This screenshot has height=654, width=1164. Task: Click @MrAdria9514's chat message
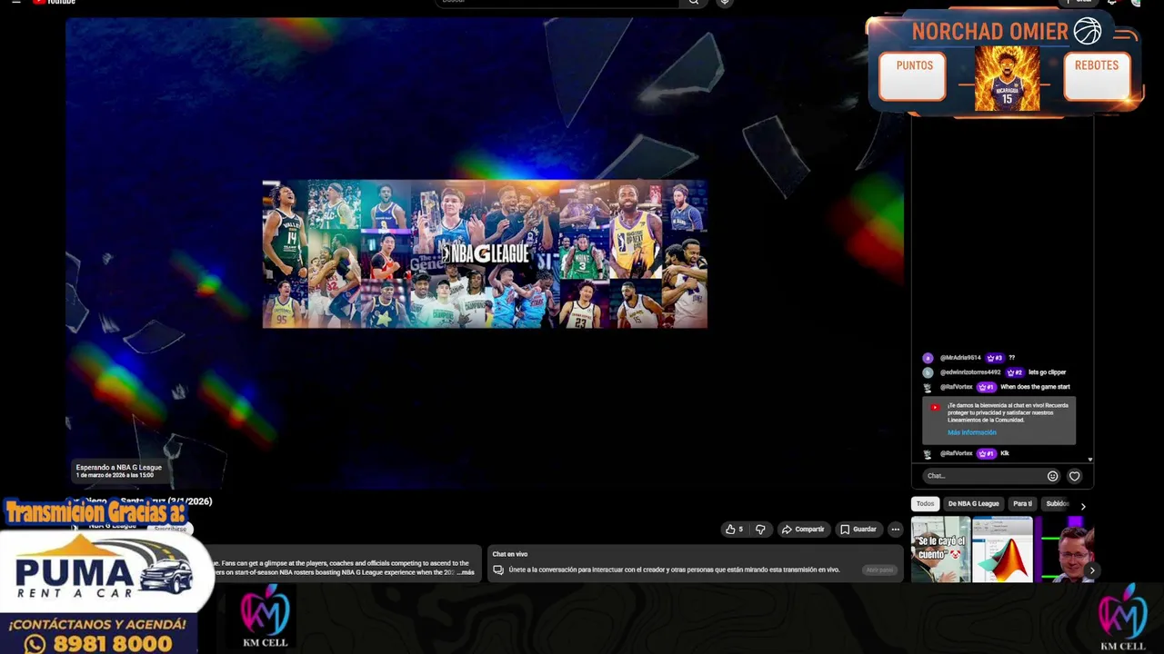pyautogui.click(x=969, y=358)
